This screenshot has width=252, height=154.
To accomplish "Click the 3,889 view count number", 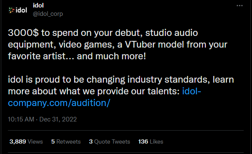I will (17, 141).
